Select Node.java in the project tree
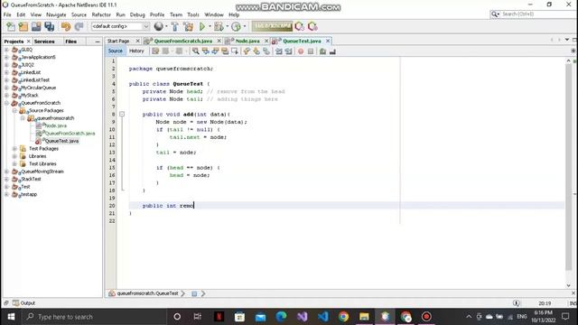 tap(55, 125)
